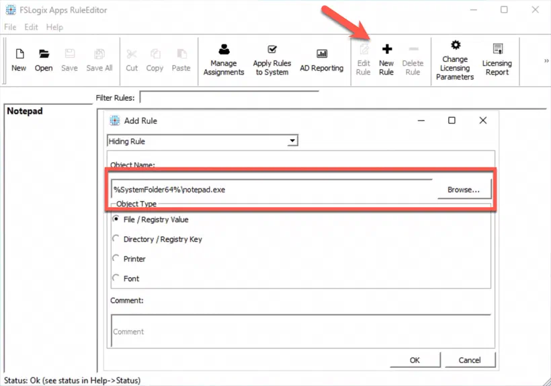Close the Add Rule dialog

tap(483, 120)
